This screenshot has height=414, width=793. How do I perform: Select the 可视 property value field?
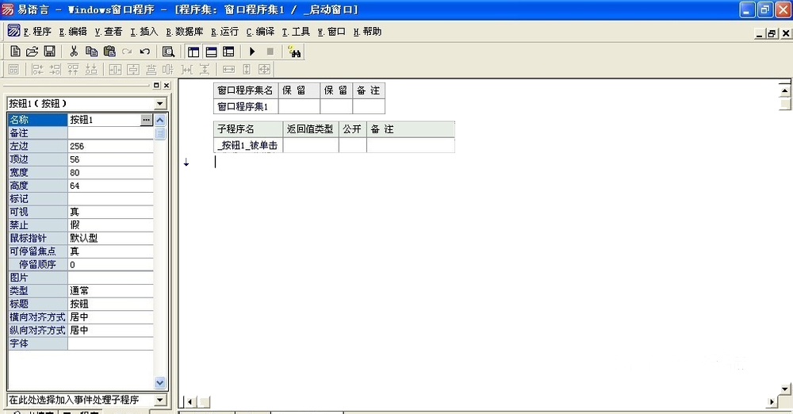click(110, 212)
